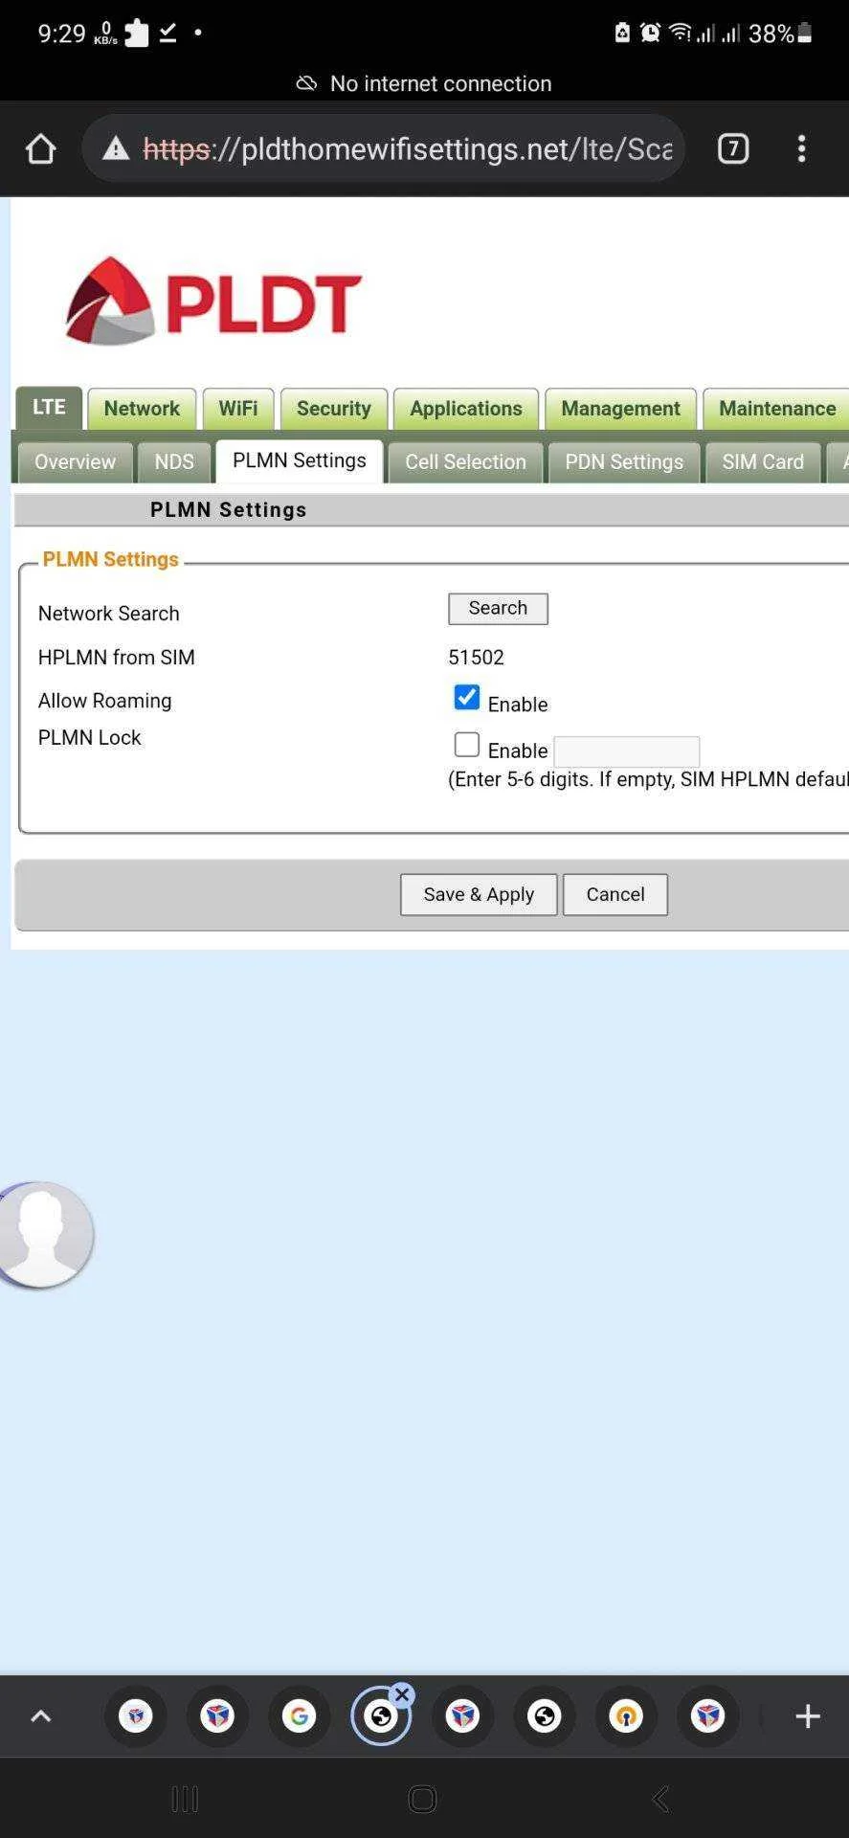849x1838 pixels.
Task: Tap the No internet connection cloud icon
Action: [x=306, y=83]
